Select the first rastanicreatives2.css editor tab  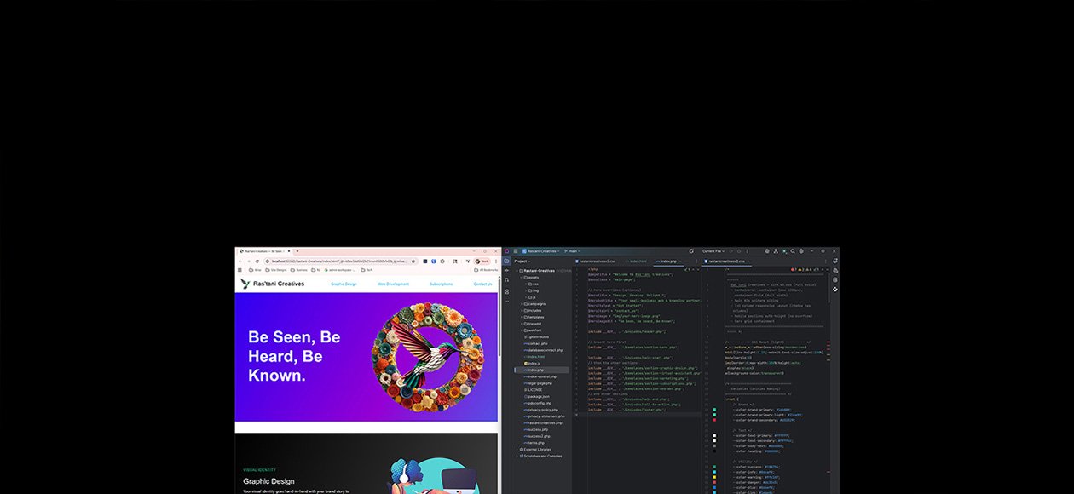pyautogui.click(x=596, y=261)
